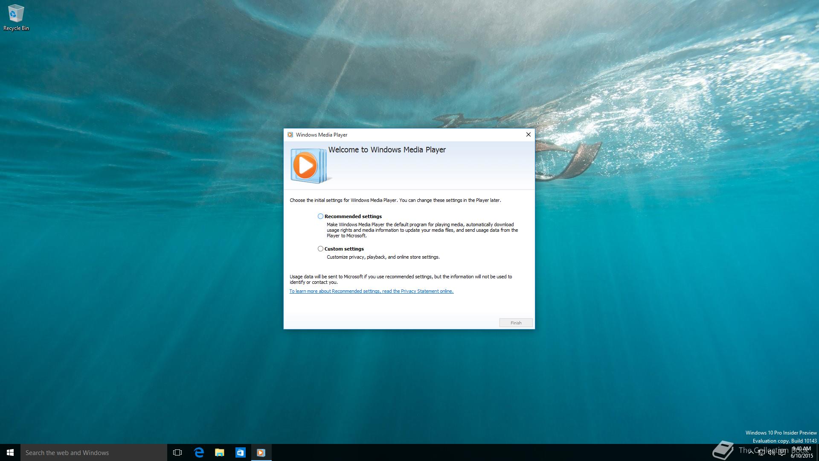The image size is (819, 461).
Task: Open the network status tray icon
Action: (x=761, y=452)
